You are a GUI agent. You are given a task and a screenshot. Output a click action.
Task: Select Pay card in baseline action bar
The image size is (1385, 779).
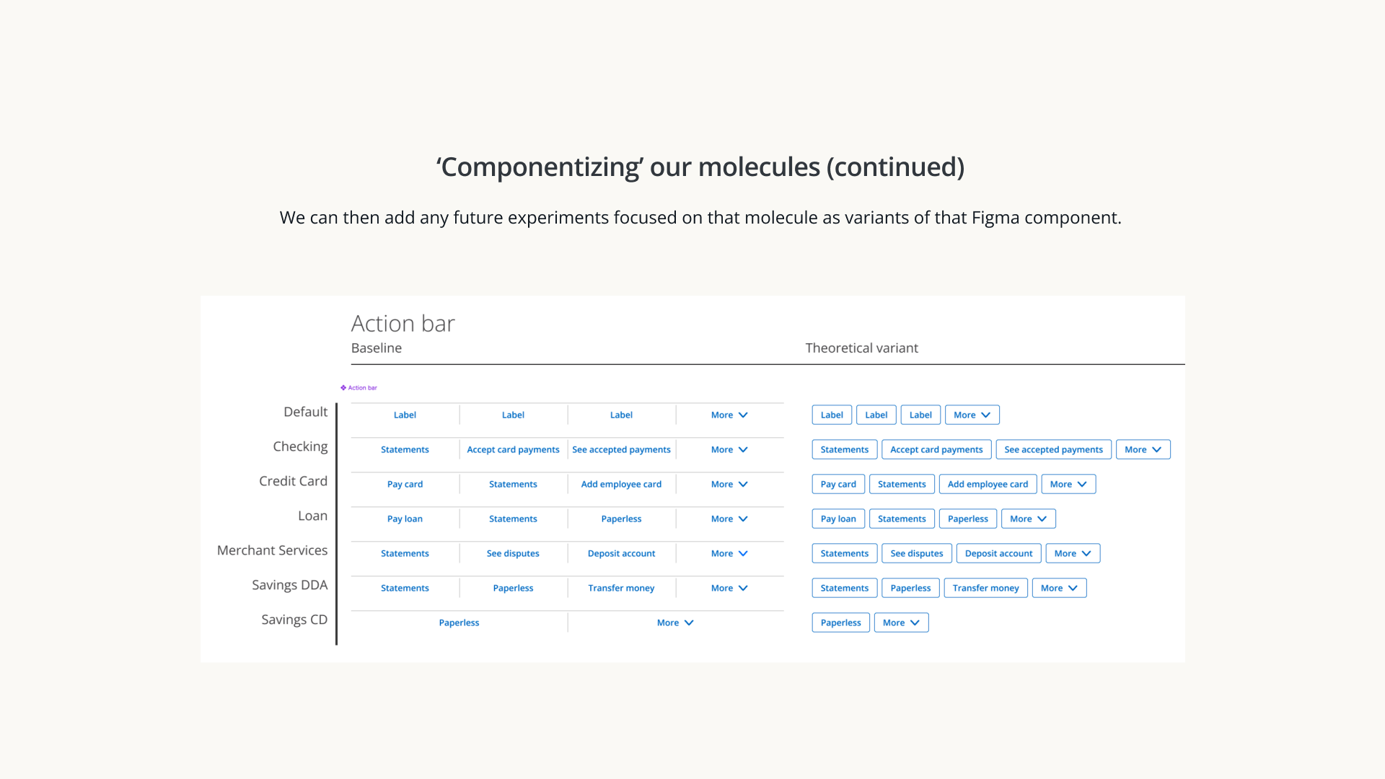pos(405,484)
